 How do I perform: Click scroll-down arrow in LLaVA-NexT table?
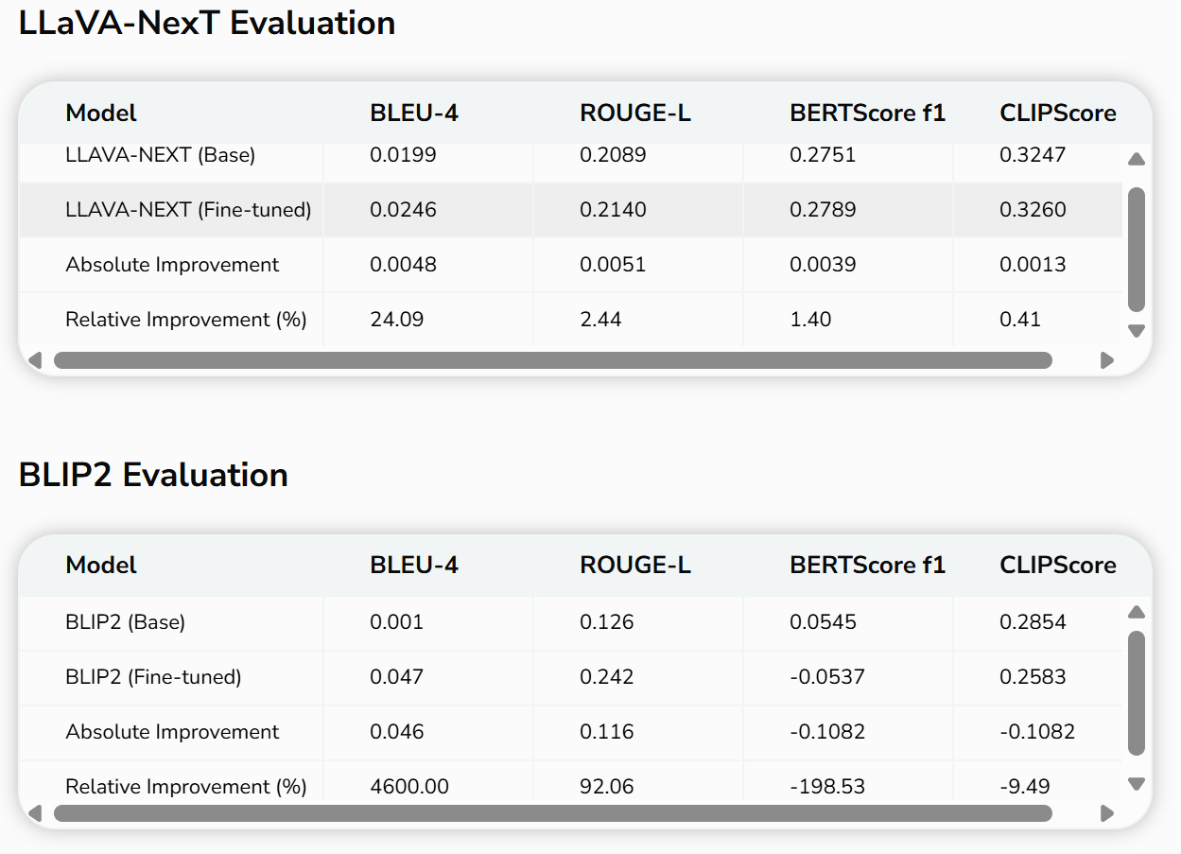click(1137, 331)
